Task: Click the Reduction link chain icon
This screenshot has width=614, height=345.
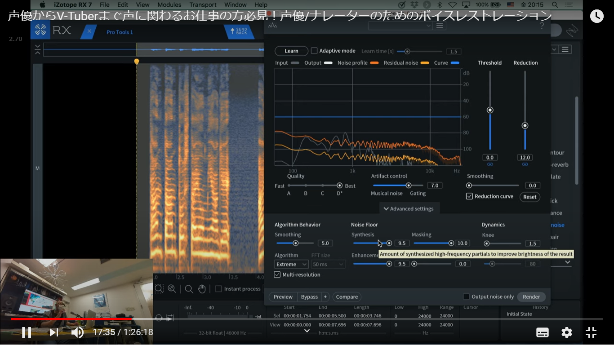Action: [525, 164]
